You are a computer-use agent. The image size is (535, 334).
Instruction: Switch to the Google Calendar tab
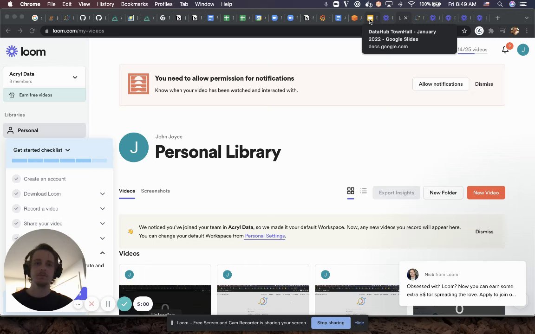tap(259, 18)
